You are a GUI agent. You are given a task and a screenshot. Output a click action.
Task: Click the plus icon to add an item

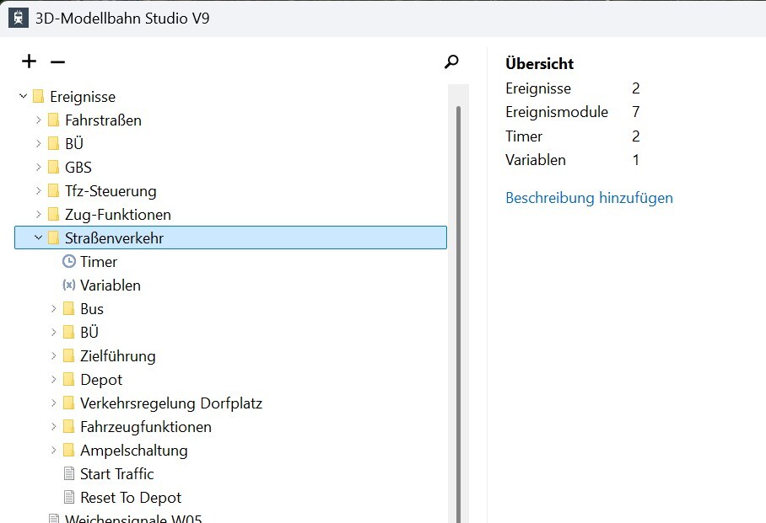[30, 61]
